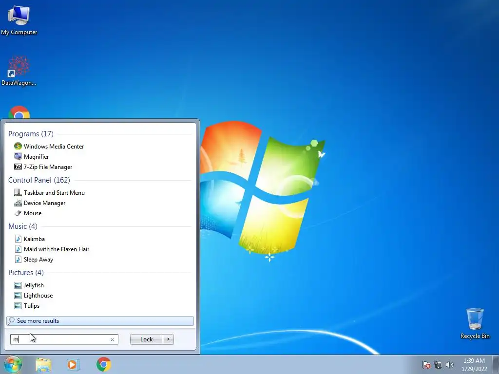The width and height of the screenshot is (499, 374).
Task: Click the network tray icon
Action: (438, 365)
